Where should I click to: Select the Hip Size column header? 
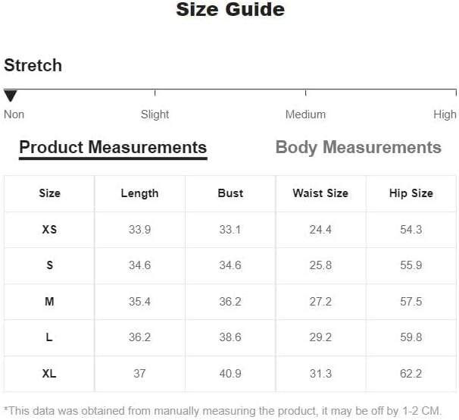click(411, 193)
